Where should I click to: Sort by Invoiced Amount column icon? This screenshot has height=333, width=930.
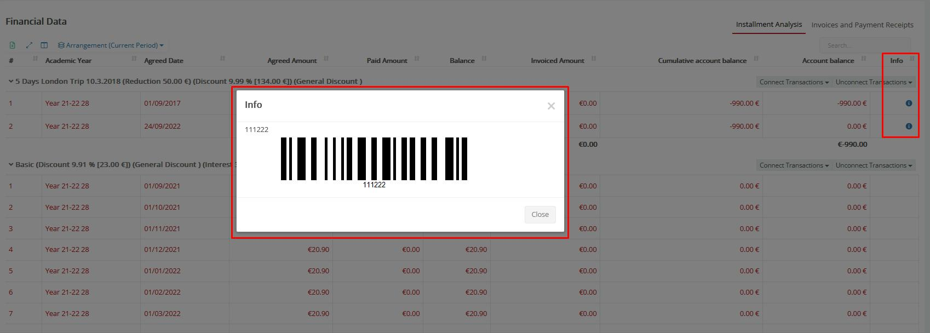coord(594,58)
